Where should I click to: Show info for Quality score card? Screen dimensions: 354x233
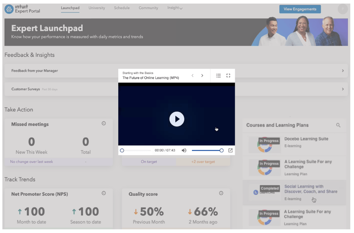(221, 193)
